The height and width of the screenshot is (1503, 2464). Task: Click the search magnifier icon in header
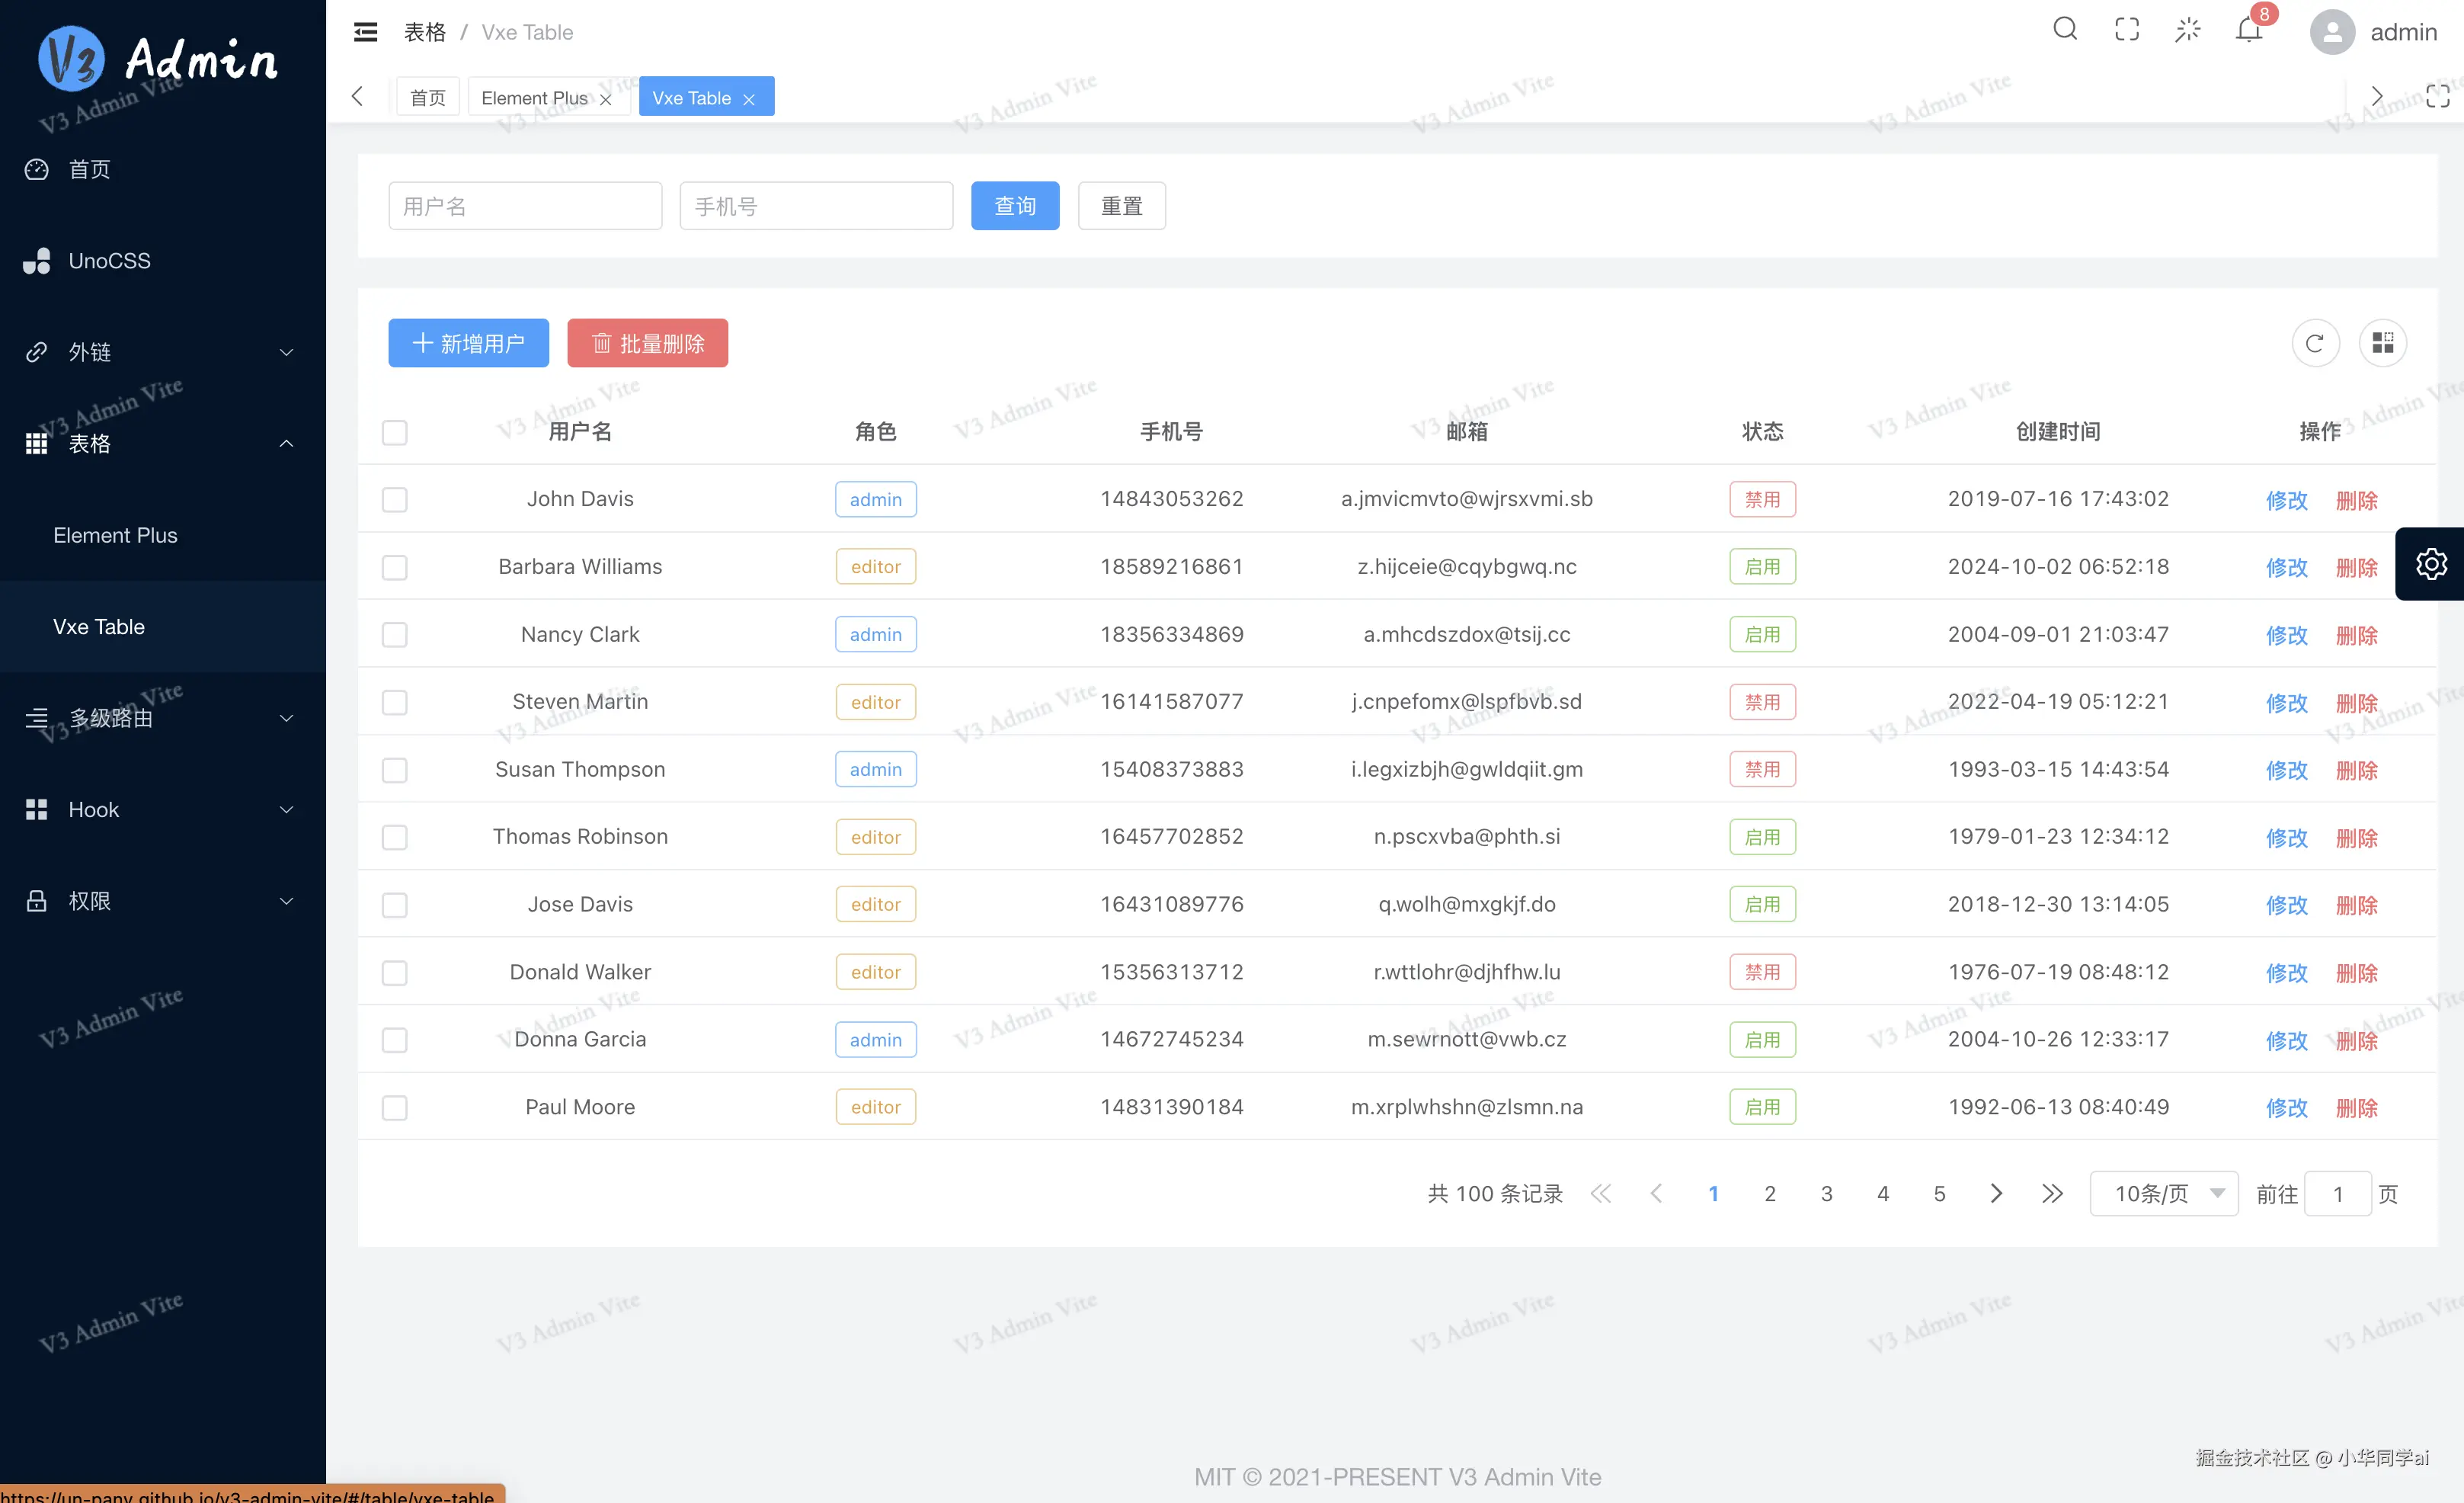point(2065,30)
